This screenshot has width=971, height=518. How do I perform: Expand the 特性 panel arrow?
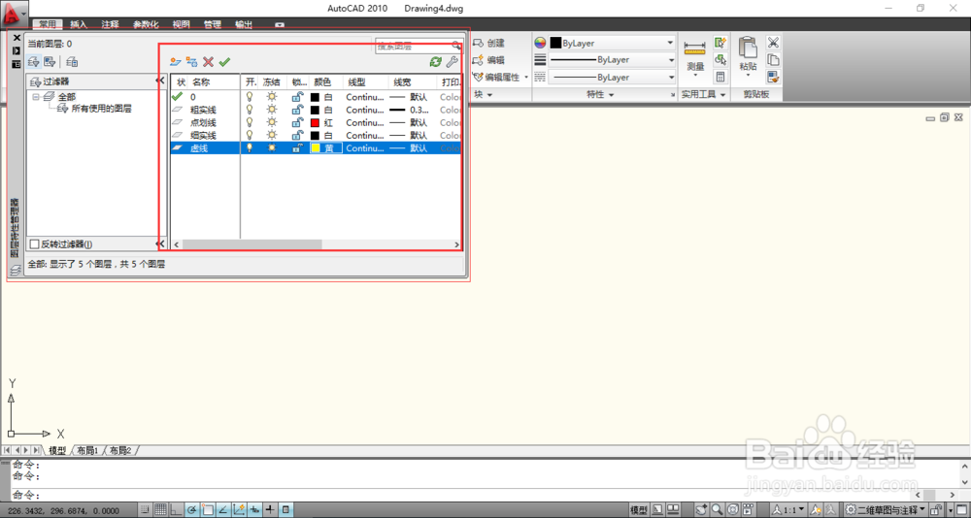pos(611,95)
